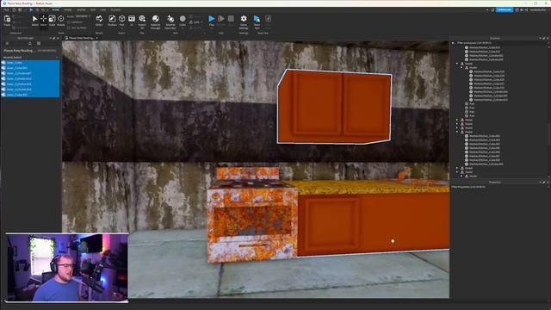Activate the Select tool
The image size is (551, 310).
[34, 21]
